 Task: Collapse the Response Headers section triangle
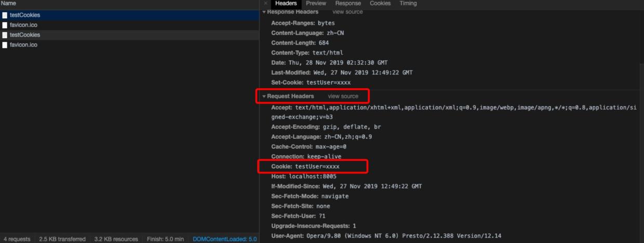264,11
